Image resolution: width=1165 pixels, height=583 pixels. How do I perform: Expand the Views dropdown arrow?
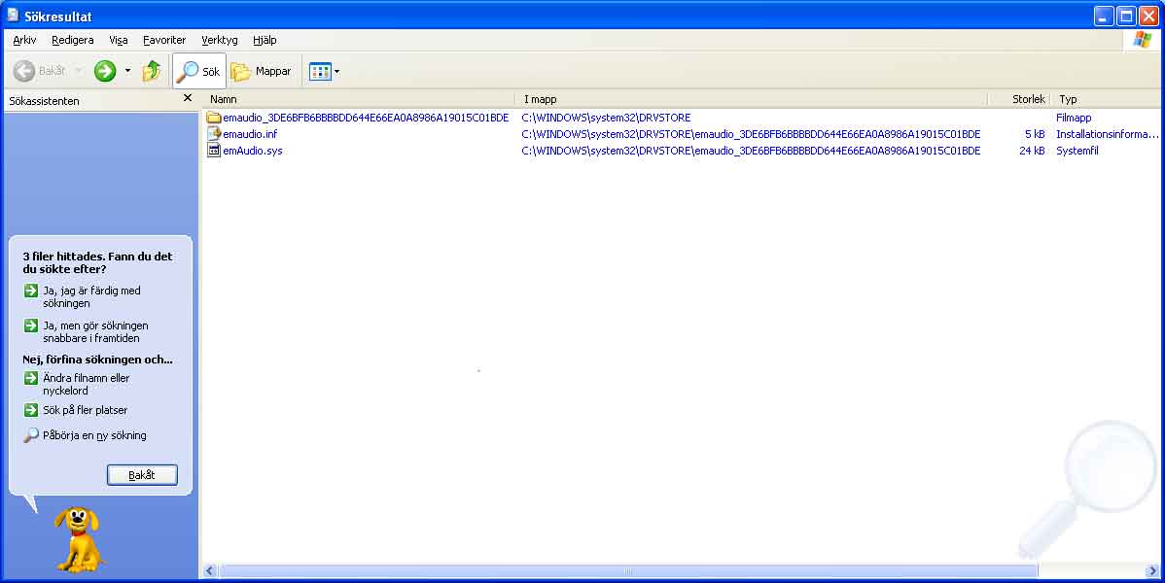[336, 71]
